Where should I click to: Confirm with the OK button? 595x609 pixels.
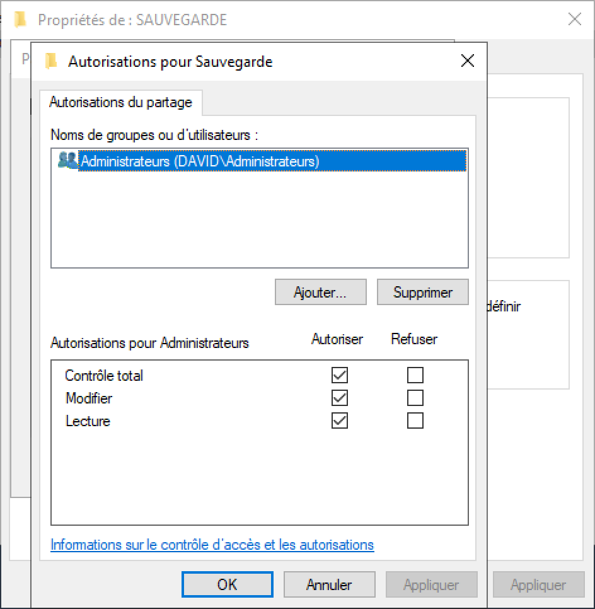click(227, 584)
